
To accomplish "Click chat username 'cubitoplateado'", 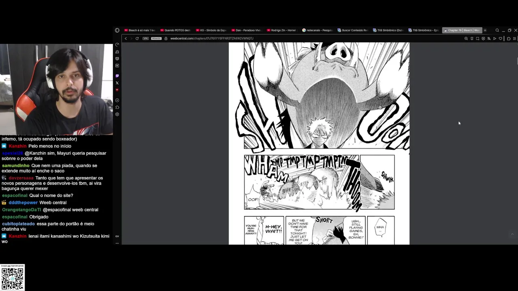I will [x=18, y=224].
